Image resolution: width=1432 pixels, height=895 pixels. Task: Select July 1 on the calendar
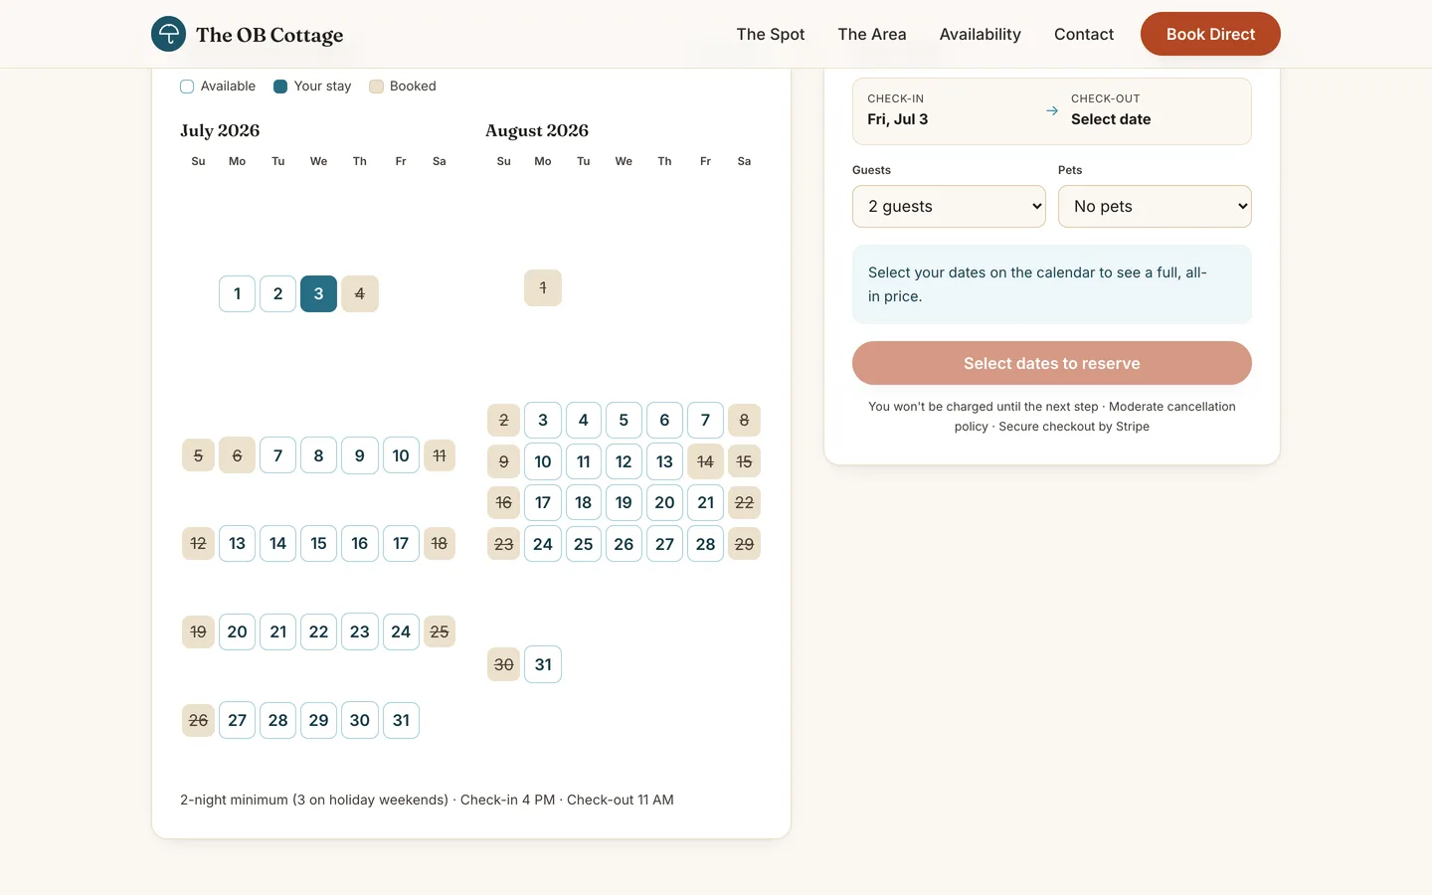tap(237, 293)
